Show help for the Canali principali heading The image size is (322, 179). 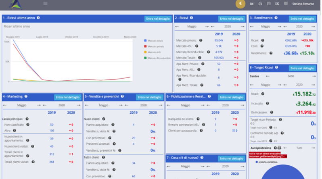click(27, 119)
